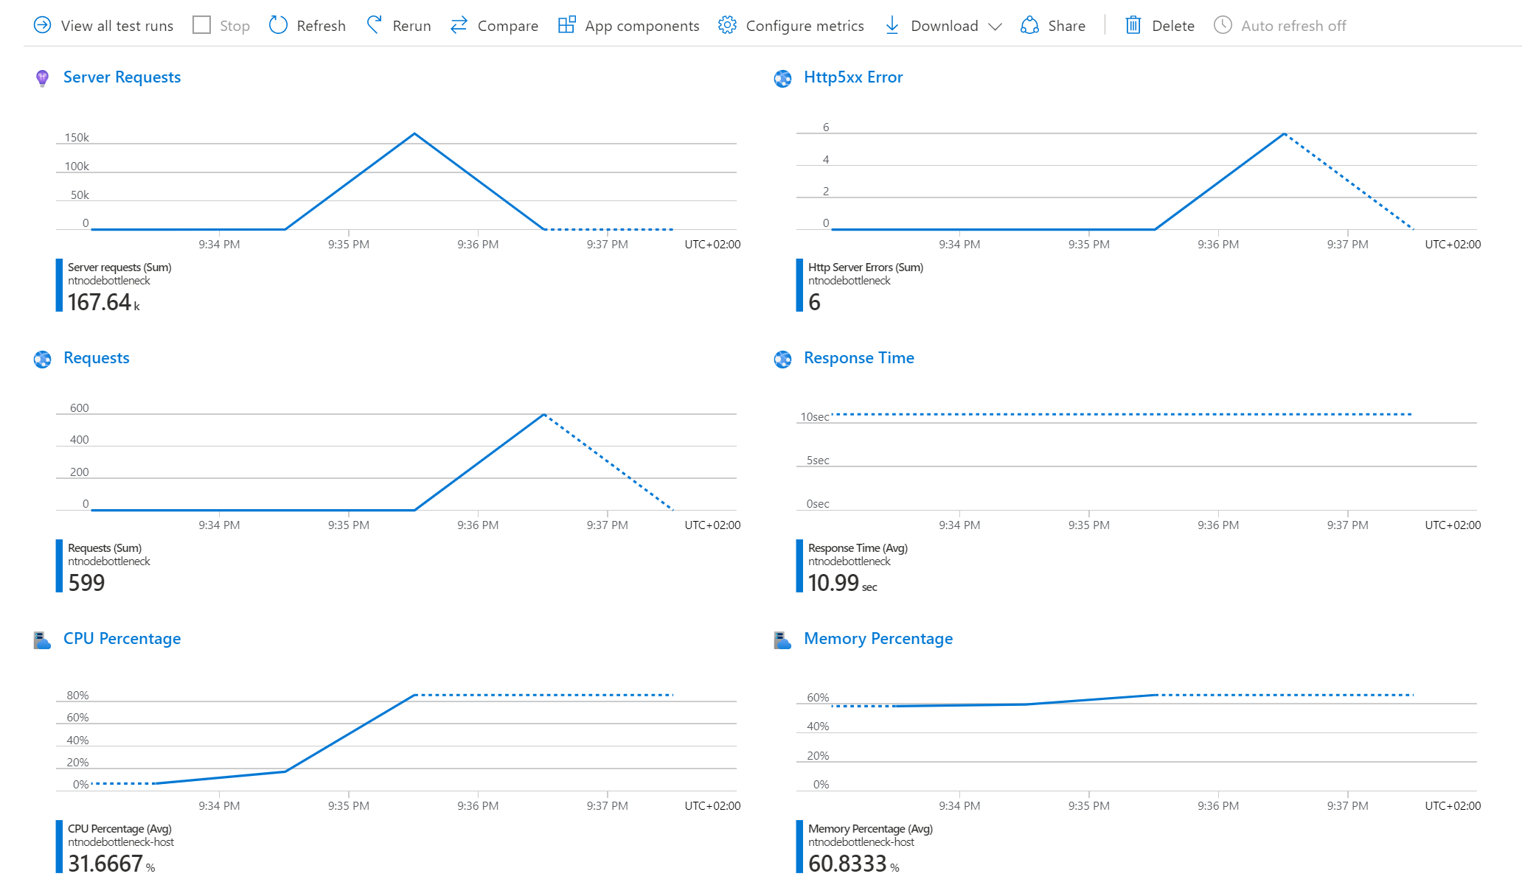Viewport: 1522px width, 882px height.
Task: Click the Configure metrics icon
Action: coord(727,25)
